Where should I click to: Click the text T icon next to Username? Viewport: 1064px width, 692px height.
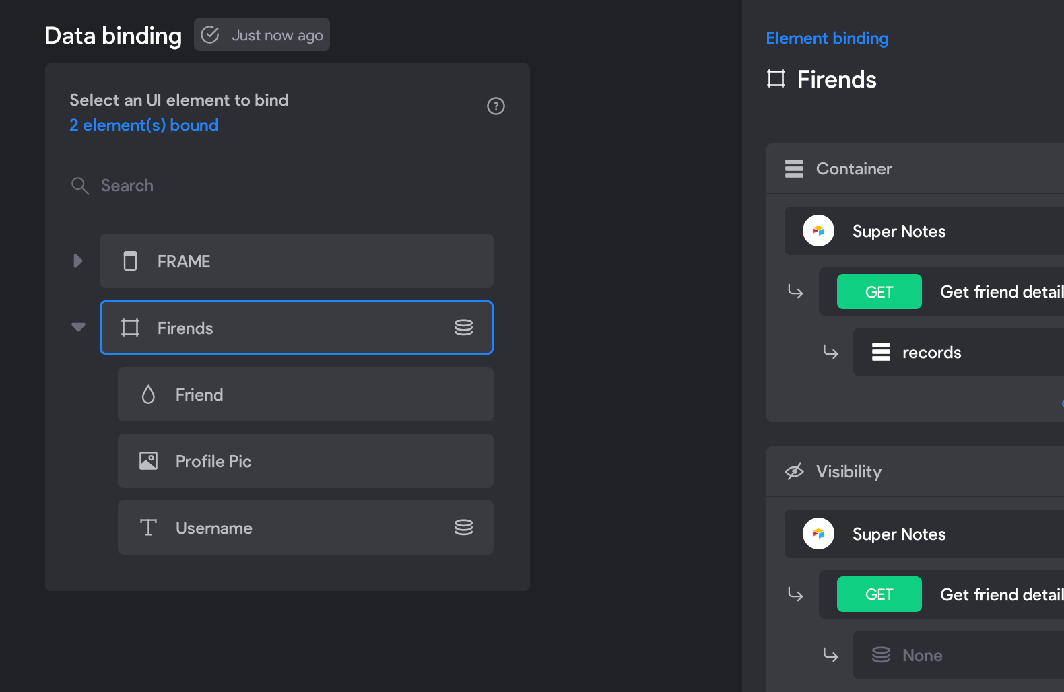coord(148,528)
